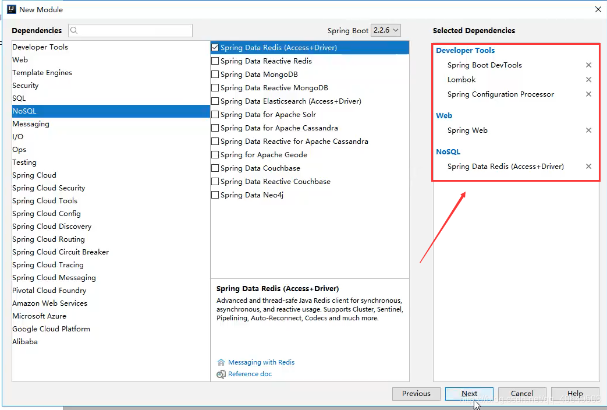
Task: Focus the dependencies search field
Action: (x=130, y=31)
